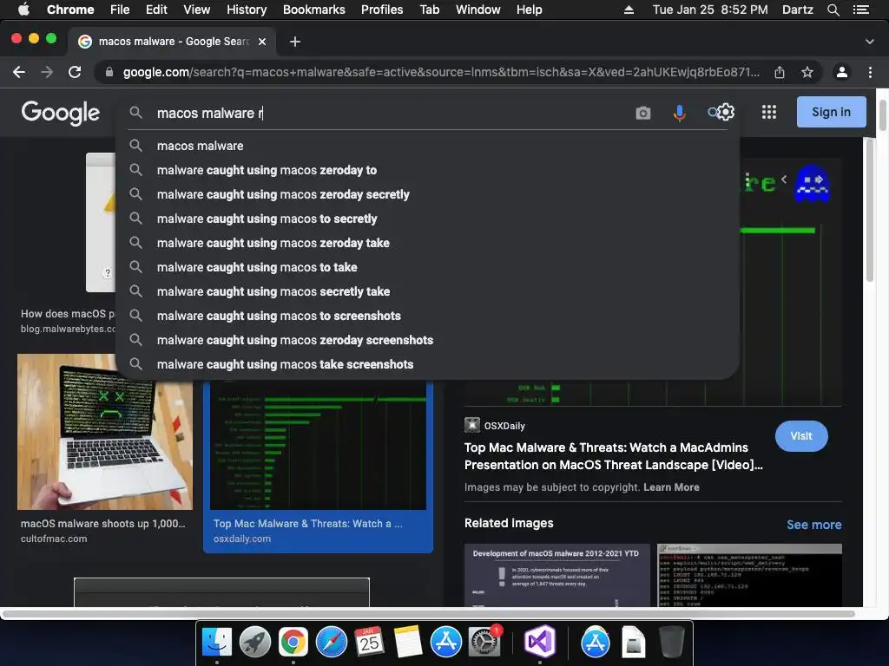Image resolution: width=889 pixels, height=666 pixels.
Task: Open 'Development of macOS malware 2012-2021' related image
Action: point(556,575)
